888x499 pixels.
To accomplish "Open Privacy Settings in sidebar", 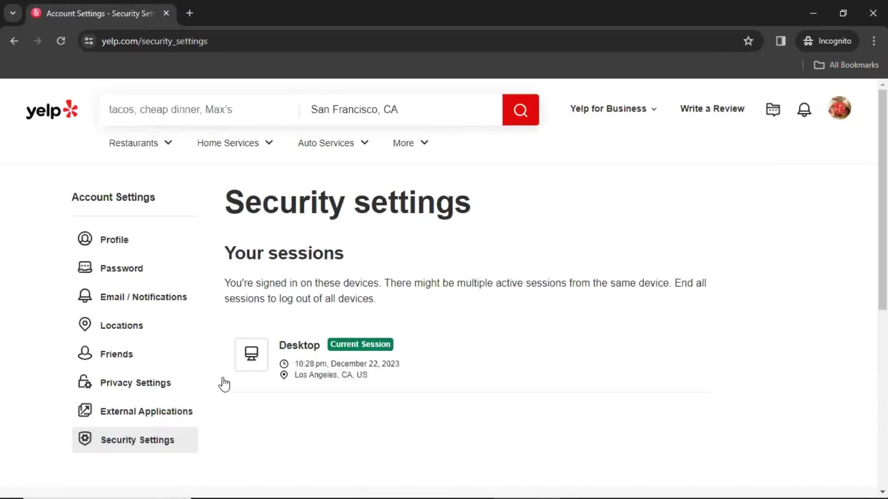I will 135,383.
